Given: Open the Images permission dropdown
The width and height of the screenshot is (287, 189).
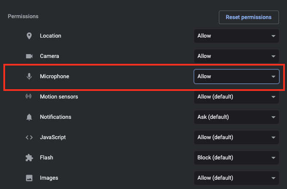Looking at the screenshot, I should coord(237,178).
